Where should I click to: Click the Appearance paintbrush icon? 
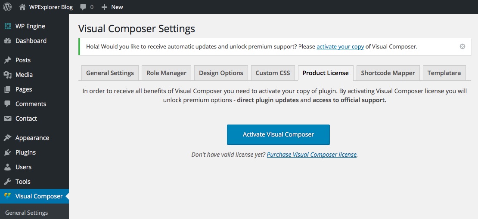tap(8, 138)
